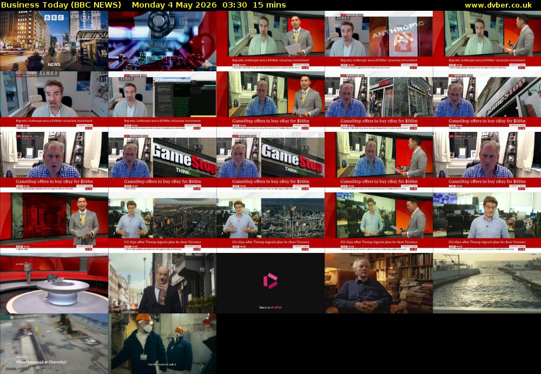Click the pink iPlayer logo

pyautogui.click(x=270, y=280)
